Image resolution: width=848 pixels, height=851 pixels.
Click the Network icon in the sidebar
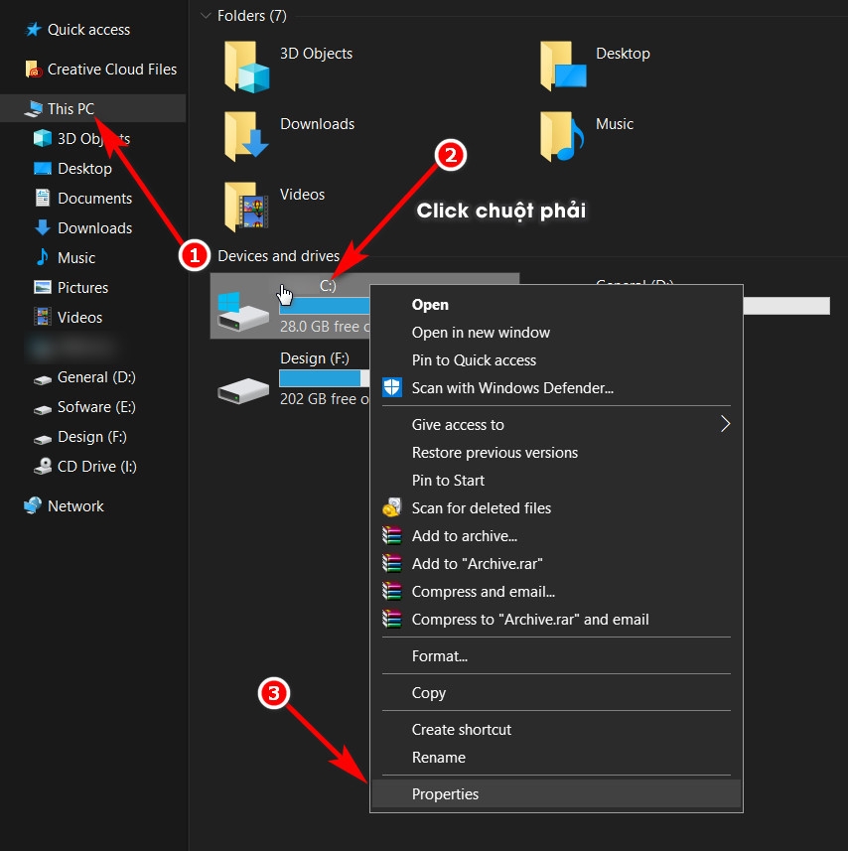pyautogui.click(x=32, y=505)
